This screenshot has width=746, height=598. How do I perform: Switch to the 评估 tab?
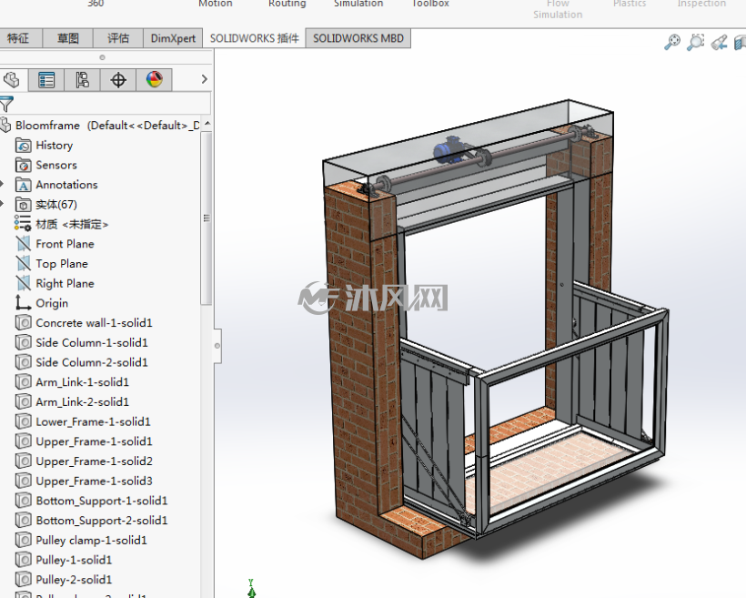(118, 38)
